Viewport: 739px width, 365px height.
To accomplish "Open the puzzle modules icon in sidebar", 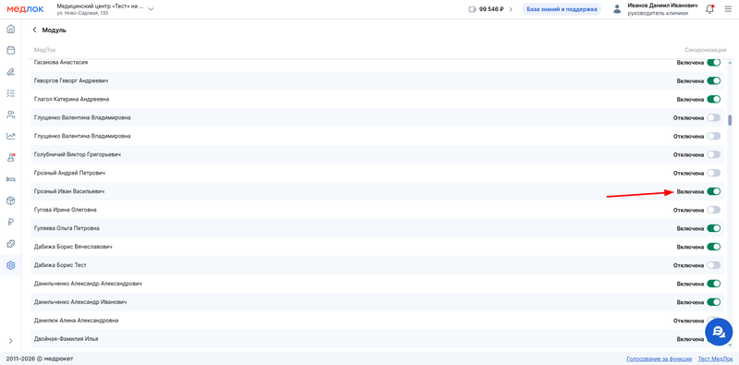I will click(x=10, y=244).
